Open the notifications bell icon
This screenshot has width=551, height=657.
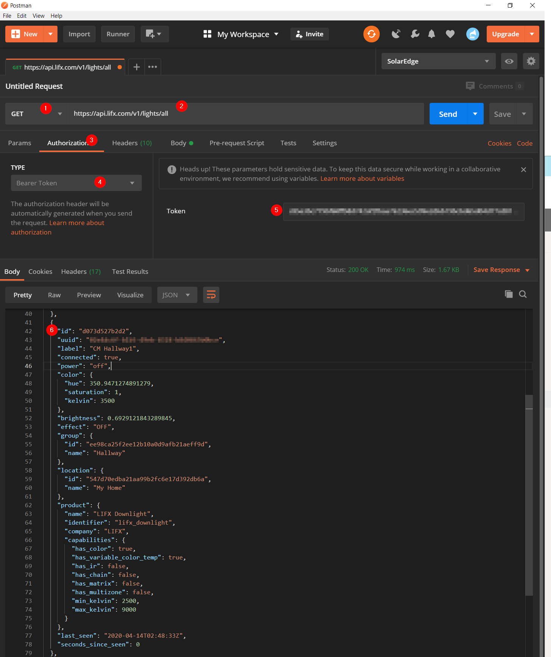pos(431,34)
